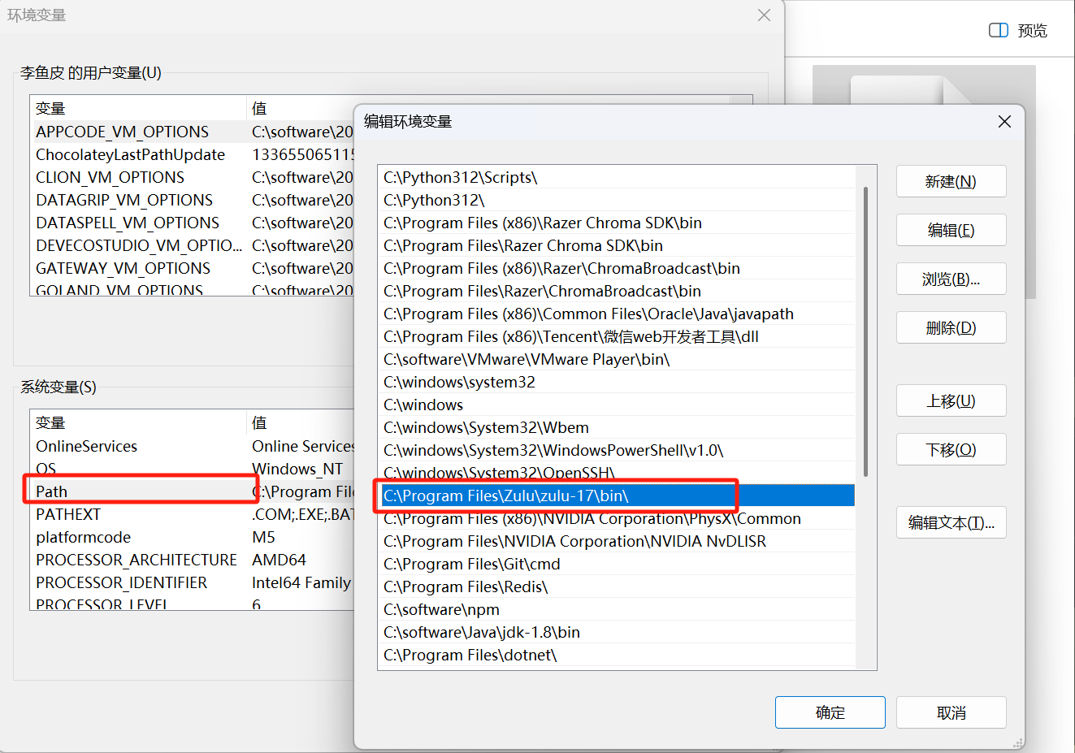Click the path list vertical scrollbar
1075x753 pixels.
865,331
